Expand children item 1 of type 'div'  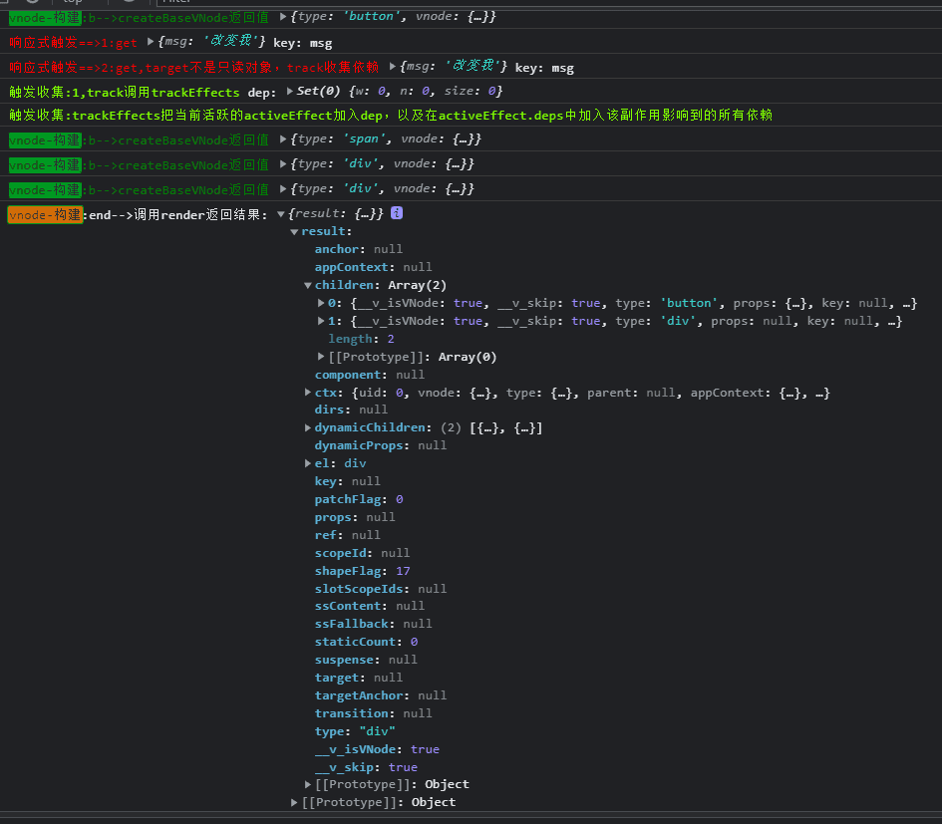(x=321, y=321)
